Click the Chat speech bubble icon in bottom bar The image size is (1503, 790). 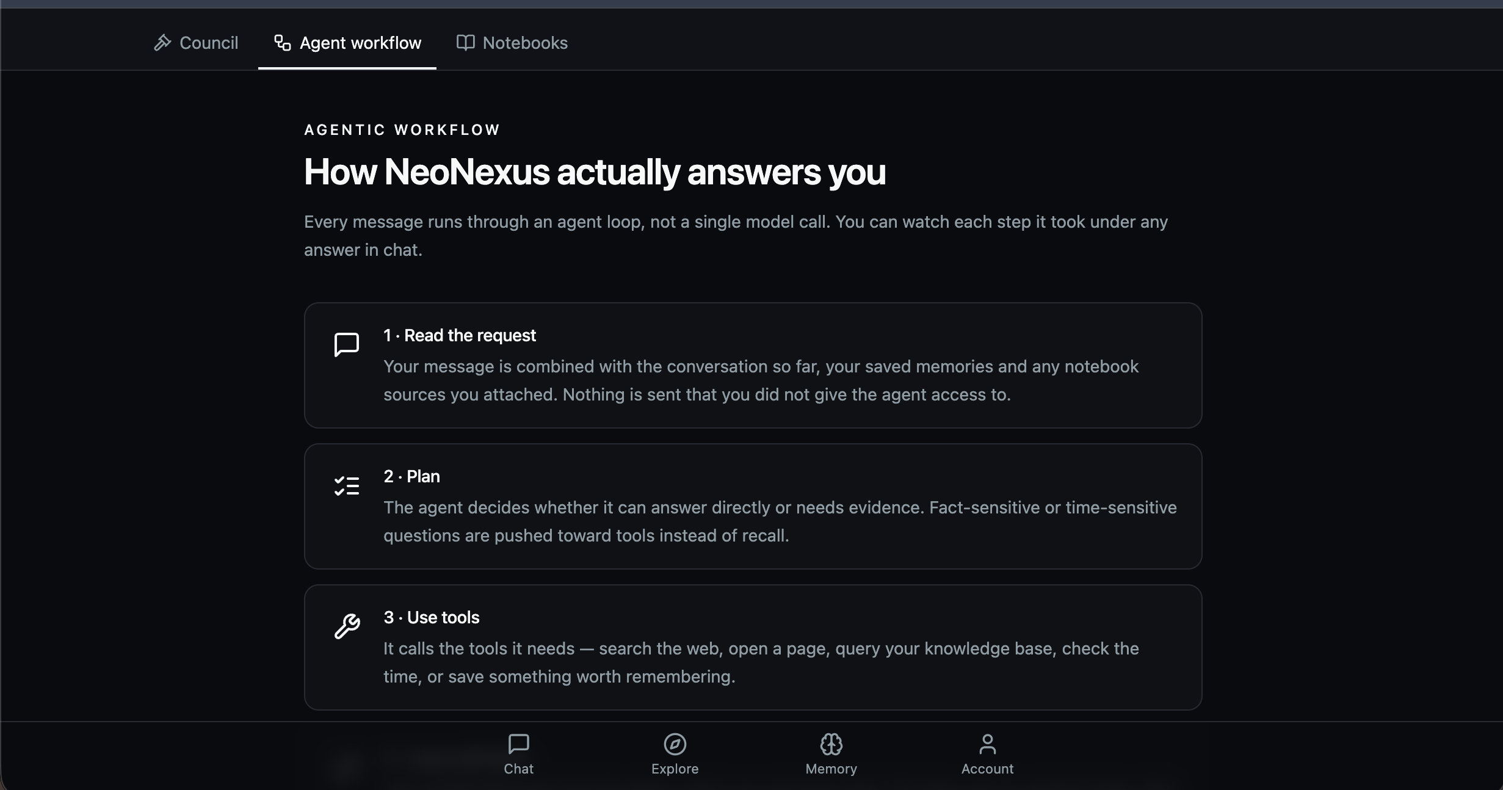click(518, 744)
